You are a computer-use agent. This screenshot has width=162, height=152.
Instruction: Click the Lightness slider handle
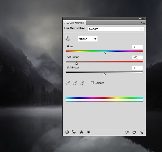pyautogui.click(x=104, y=74)
